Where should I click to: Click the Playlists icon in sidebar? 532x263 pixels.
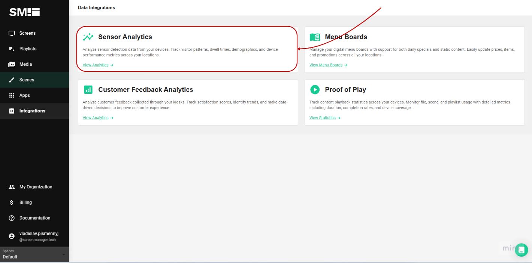[x=12, y=49]
